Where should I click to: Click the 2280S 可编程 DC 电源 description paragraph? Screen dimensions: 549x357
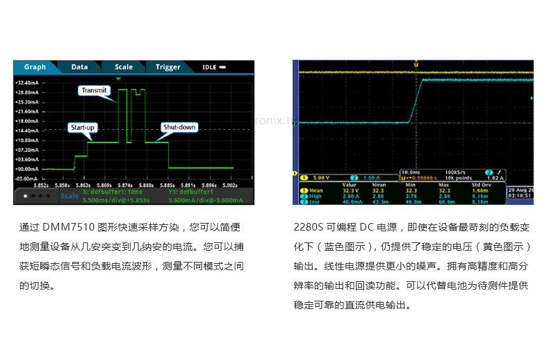click(x=413, y=266)
